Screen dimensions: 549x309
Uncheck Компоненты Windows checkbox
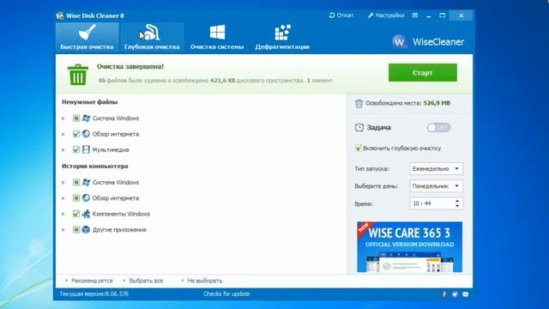click(76, 214)
